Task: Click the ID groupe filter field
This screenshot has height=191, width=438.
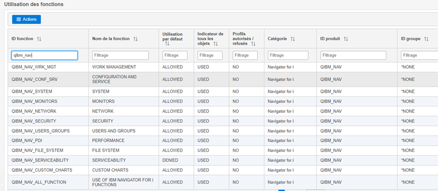Action: (420, 55)
